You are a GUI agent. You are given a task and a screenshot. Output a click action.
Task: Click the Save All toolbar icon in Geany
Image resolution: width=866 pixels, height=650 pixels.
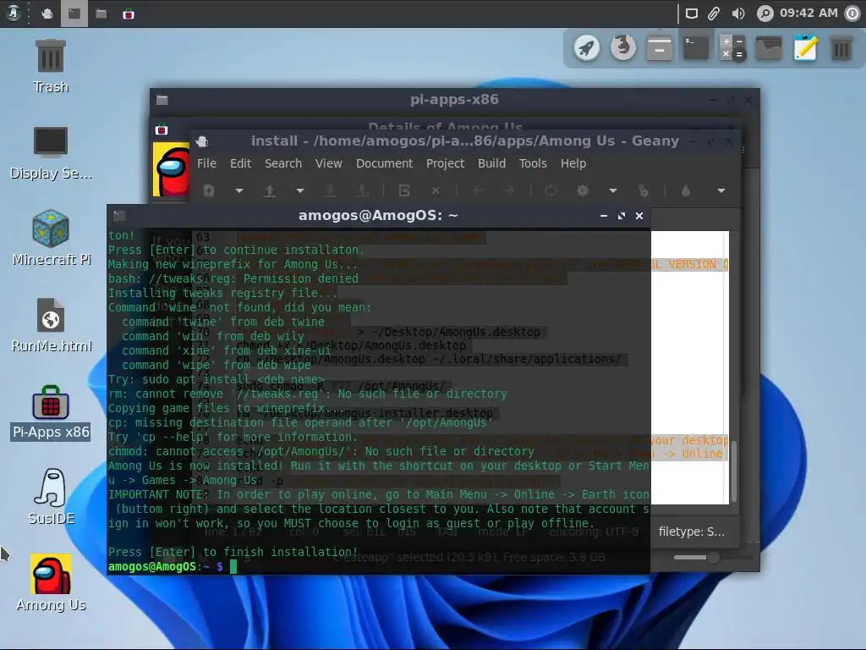click(362, 190)
